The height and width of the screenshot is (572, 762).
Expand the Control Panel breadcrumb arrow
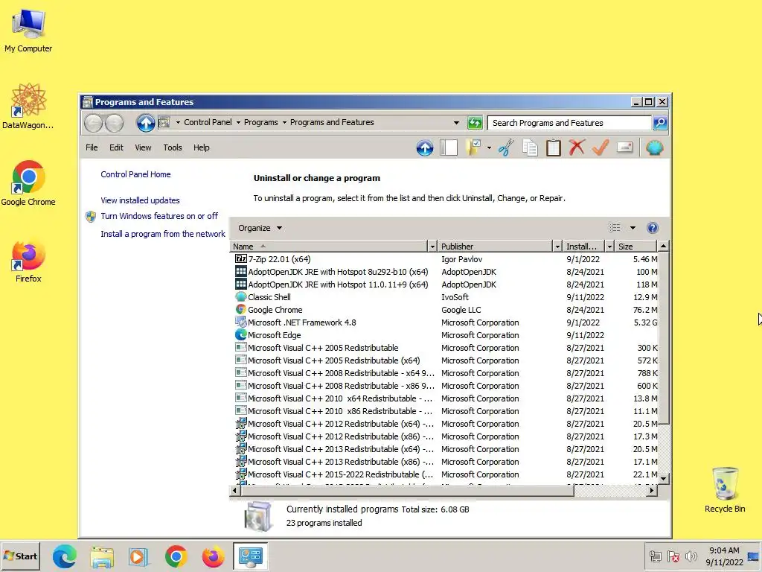pyautogui.click(x=239, y=123)
